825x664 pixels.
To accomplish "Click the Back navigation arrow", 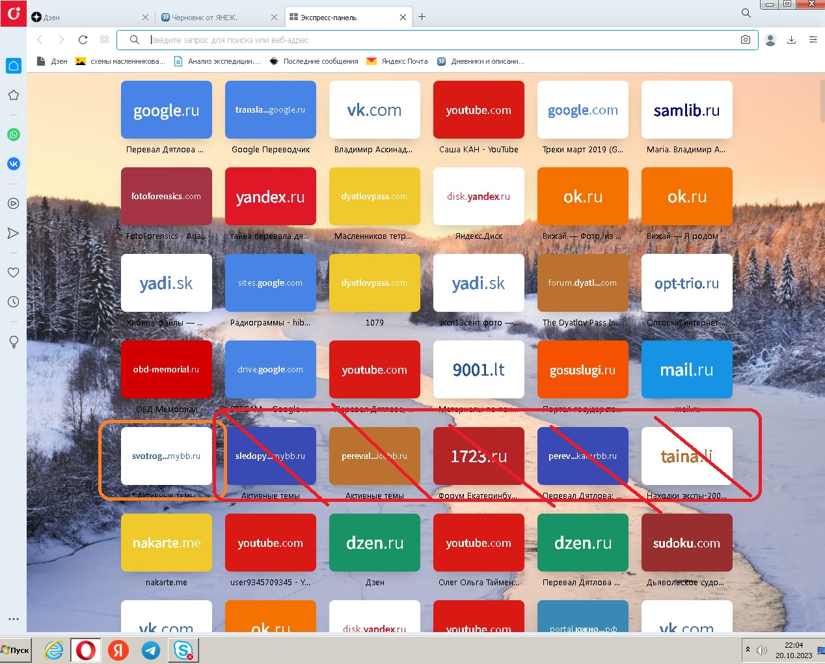I will pyautogui.click(x=40, y=40).
